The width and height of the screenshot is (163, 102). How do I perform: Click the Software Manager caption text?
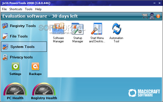[x=58, y=40]
